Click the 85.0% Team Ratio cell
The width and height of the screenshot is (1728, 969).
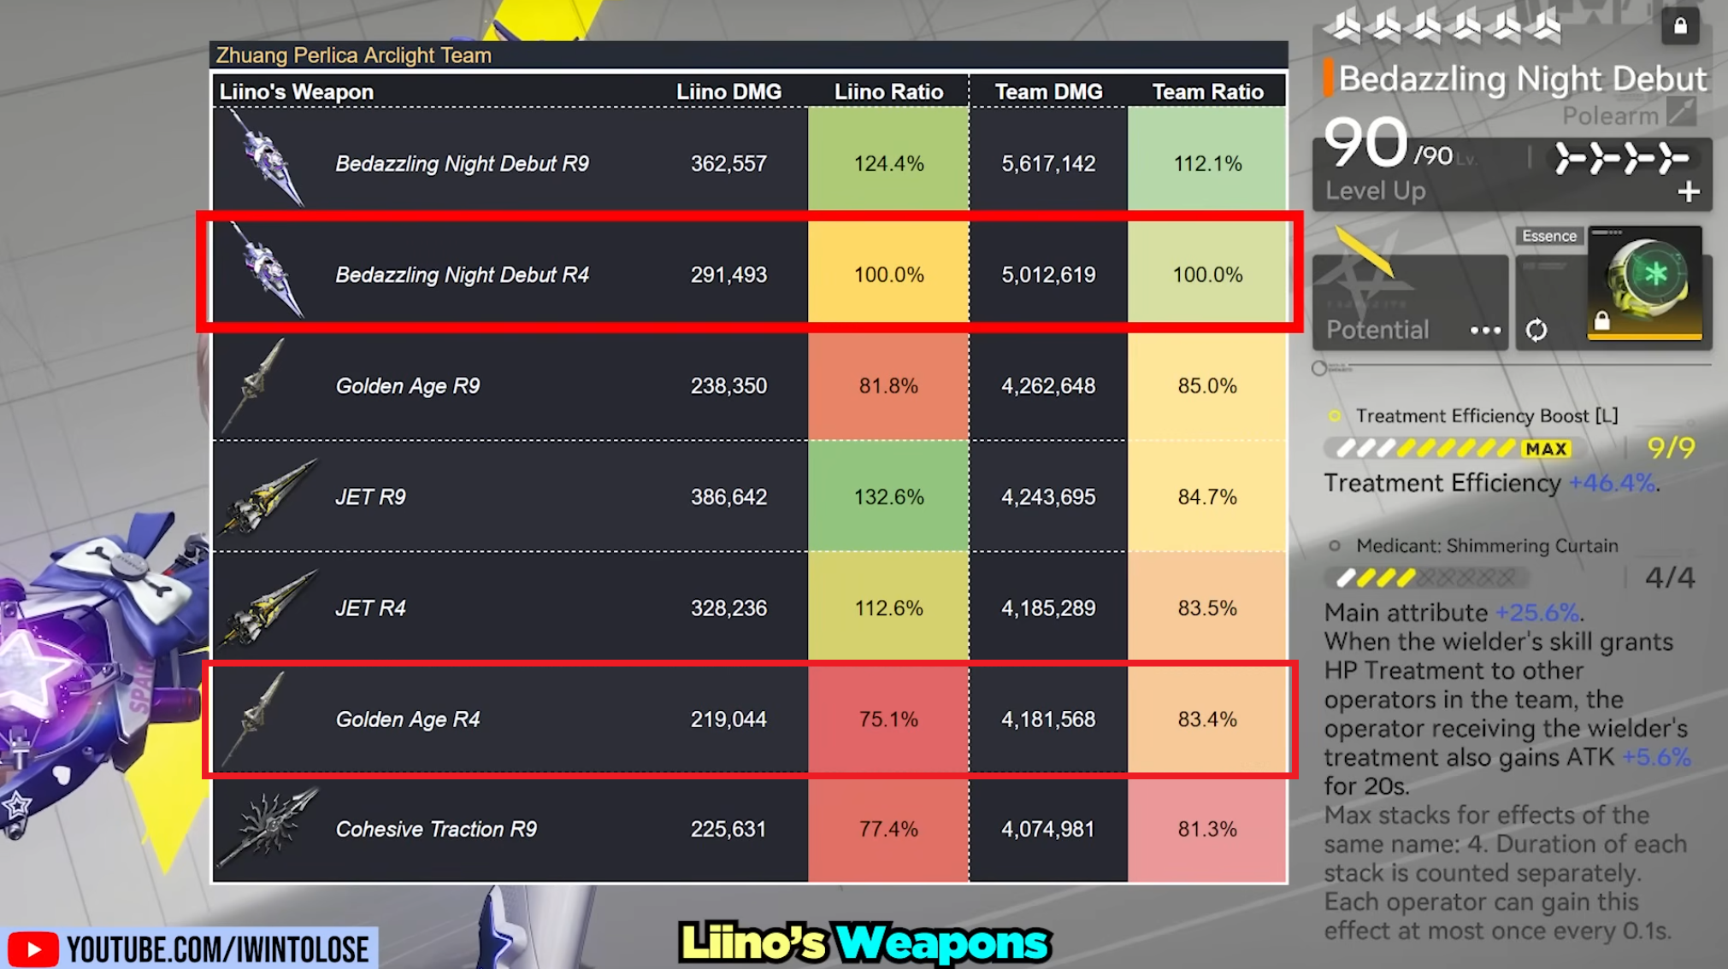click(x=1207, y=385)
